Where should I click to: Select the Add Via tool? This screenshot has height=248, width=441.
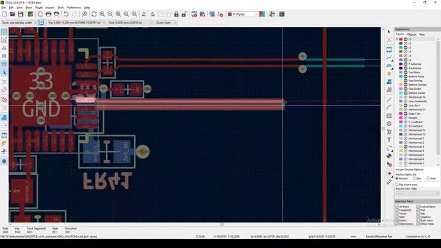pos(389,74)
